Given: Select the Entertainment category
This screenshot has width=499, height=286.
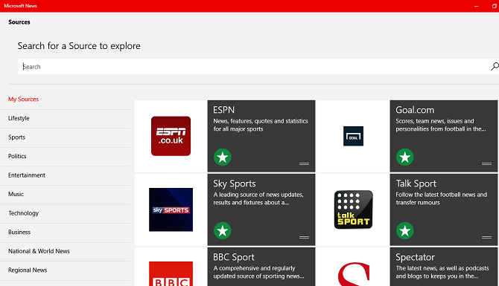Looking at the screenshot, I should 27,175.
